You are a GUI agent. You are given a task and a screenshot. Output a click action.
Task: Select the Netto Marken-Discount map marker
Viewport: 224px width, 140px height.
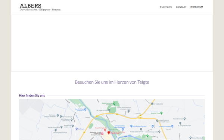click(x=131, y=126)
